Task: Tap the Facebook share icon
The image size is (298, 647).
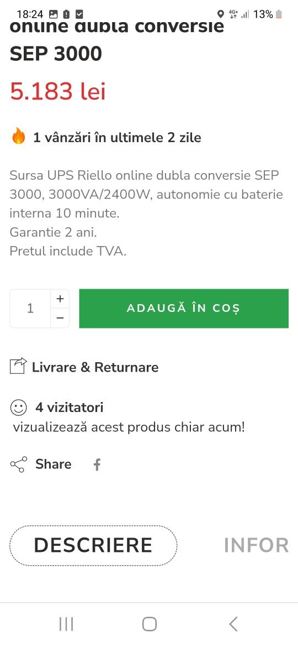Action: [x=97, y=465]
